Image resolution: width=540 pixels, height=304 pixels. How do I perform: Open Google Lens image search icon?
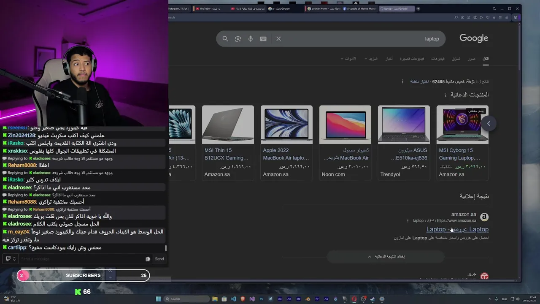click(x=238, y=39)
